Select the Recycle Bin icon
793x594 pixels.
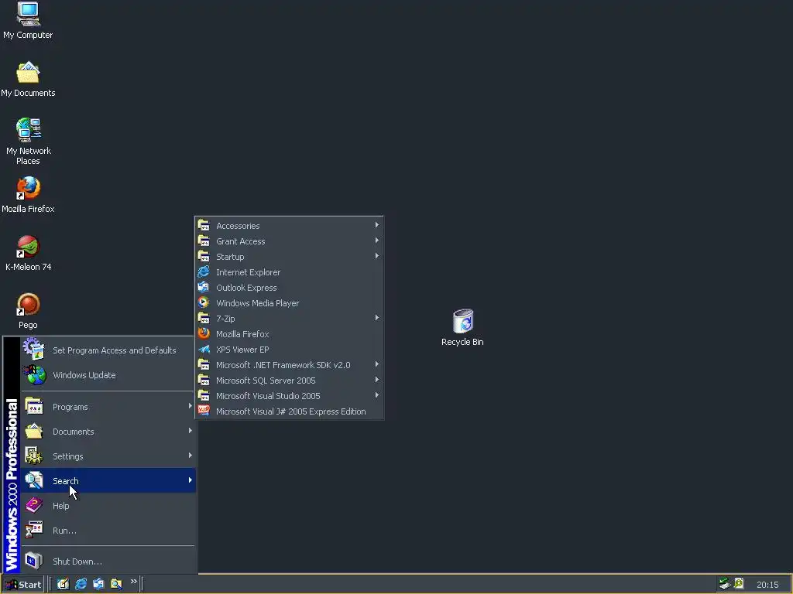click(462, 327)
